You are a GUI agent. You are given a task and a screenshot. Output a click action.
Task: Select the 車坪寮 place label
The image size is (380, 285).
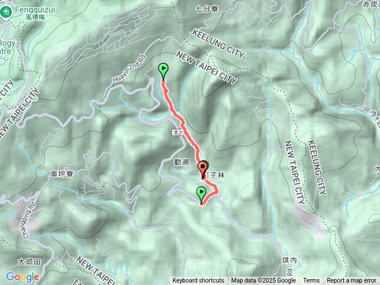[x=62, y=174]
